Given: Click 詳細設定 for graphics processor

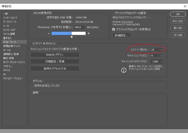Looking at the screenshot, I should coord(121,36).
